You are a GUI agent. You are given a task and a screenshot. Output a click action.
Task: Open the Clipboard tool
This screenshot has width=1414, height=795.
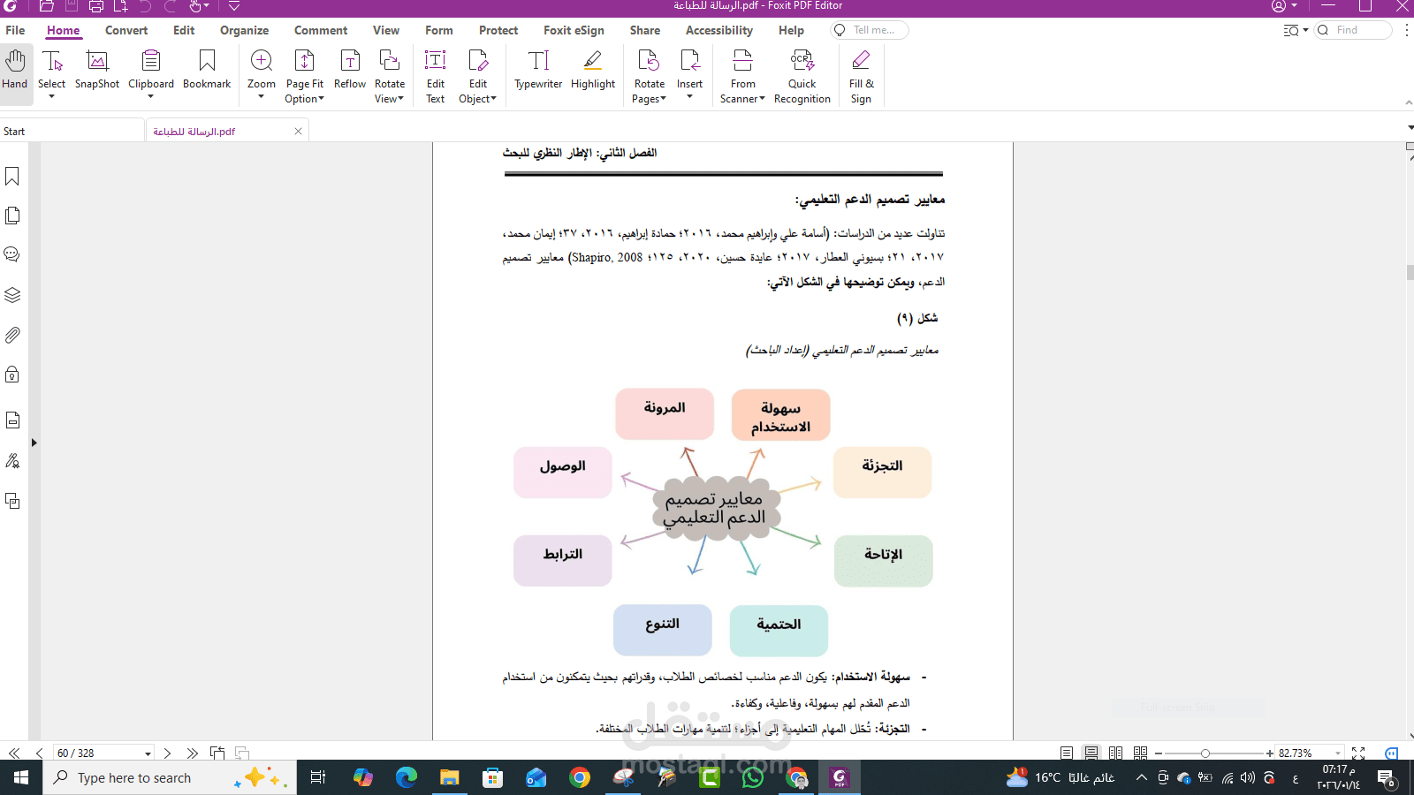tap(151, 70)
